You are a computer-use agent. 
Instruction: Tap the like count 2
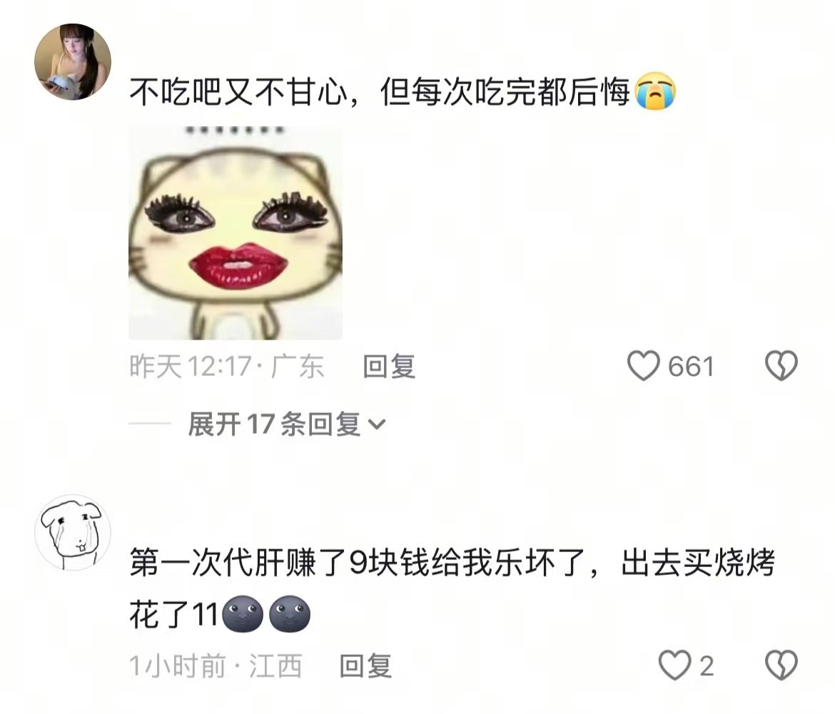(x=707, y=665)
